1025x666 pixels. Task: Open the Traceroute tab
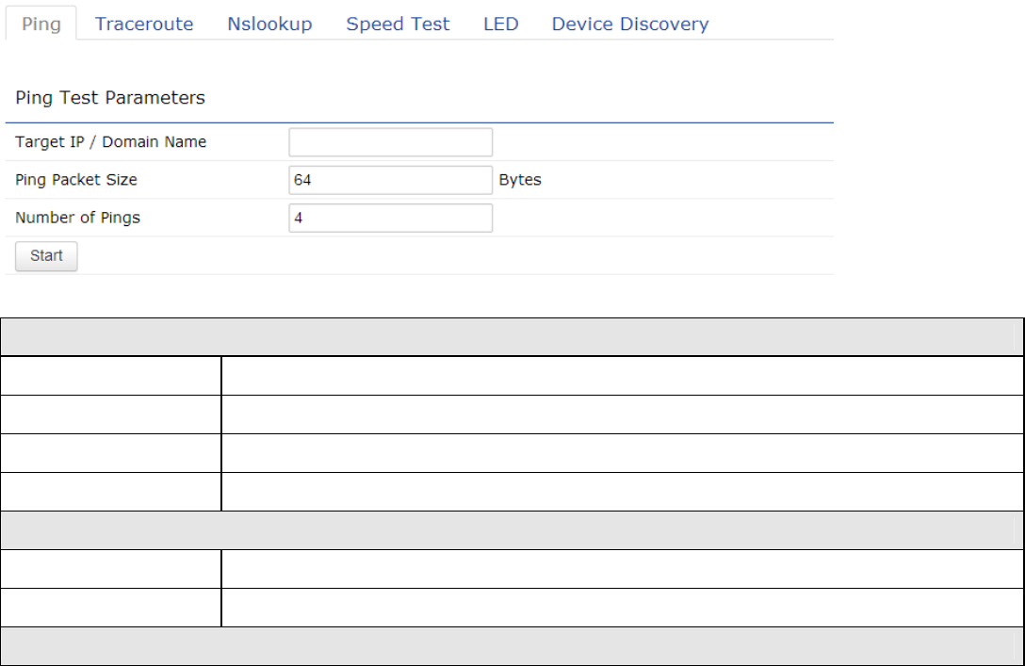144,24
